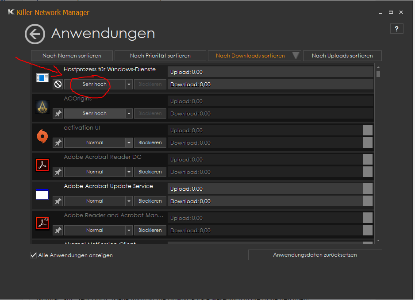Click the scrollbar down arrow of the application list
Screen dimensions: 415x300
(378, 240)
